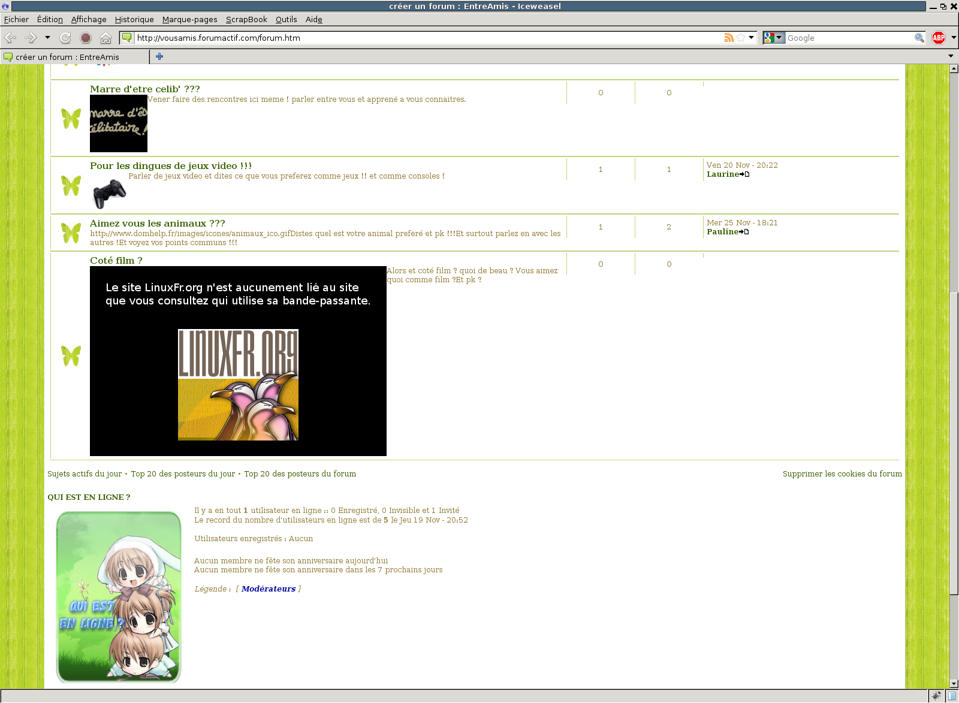The width and height of the screenshot is (959, 703).
Task: Click the vertical scrollbar down arrow
Action: (x=954, y=683)
